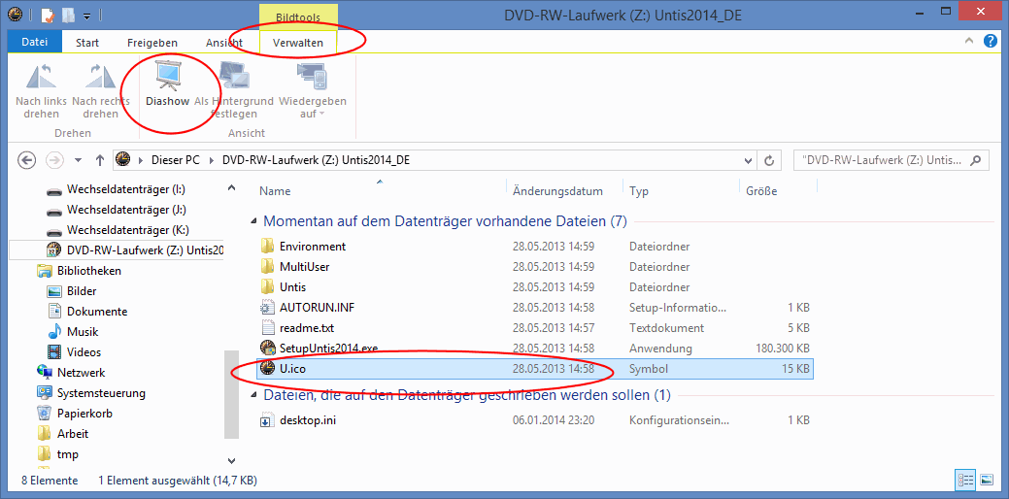Click the Nach rechts drehen icon
The width and height of the screenshot is (1009, 499).
click(100, 85)
